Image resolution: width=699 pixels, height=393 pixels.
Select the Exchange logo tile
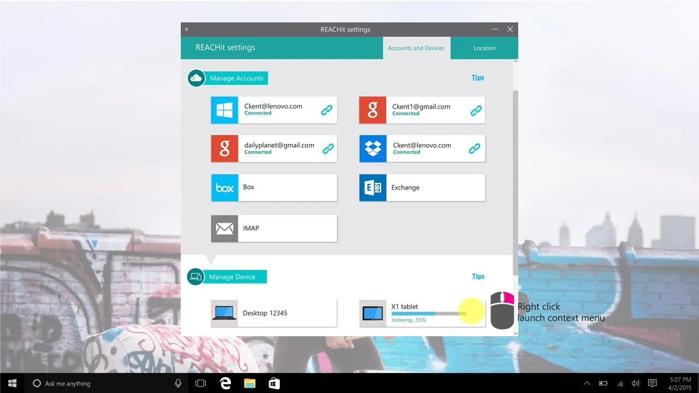[372, 188]
